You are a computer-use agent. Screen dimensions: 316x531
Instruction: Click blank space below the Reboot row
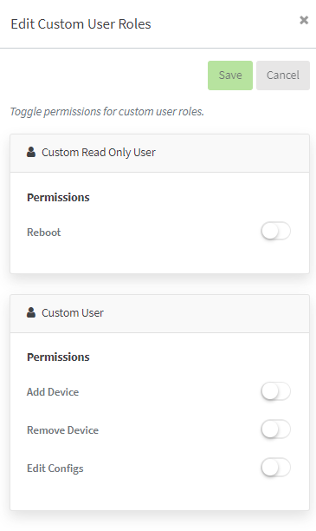159,259
